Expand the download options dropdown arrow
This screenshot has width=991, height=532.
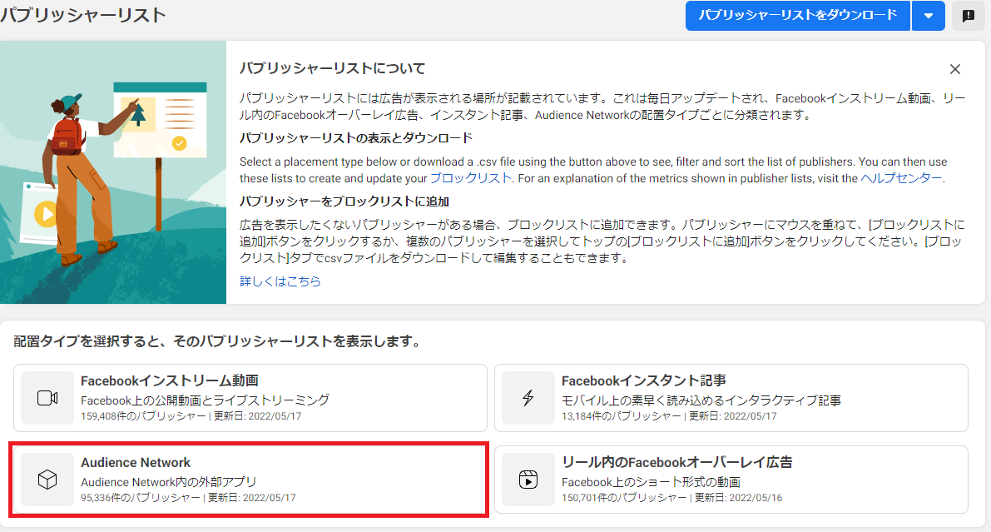928,16
